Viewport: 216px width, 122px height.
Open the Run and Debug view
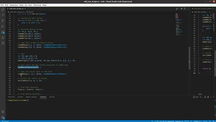(x=3, y=26)
